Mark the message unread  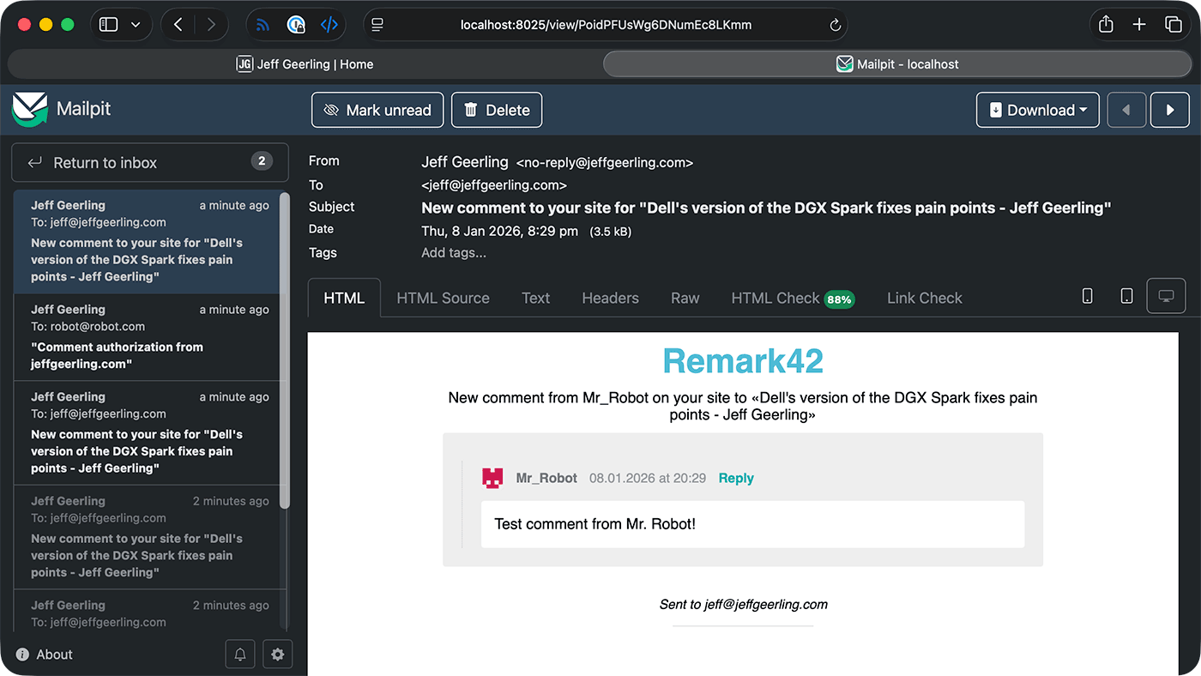click(377, 110)
